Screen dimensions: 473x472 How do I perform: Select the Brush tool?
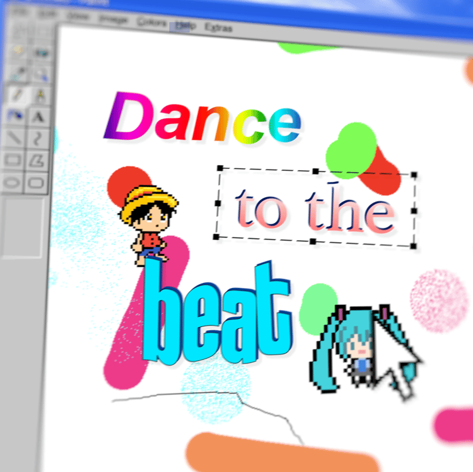[40, 96]
